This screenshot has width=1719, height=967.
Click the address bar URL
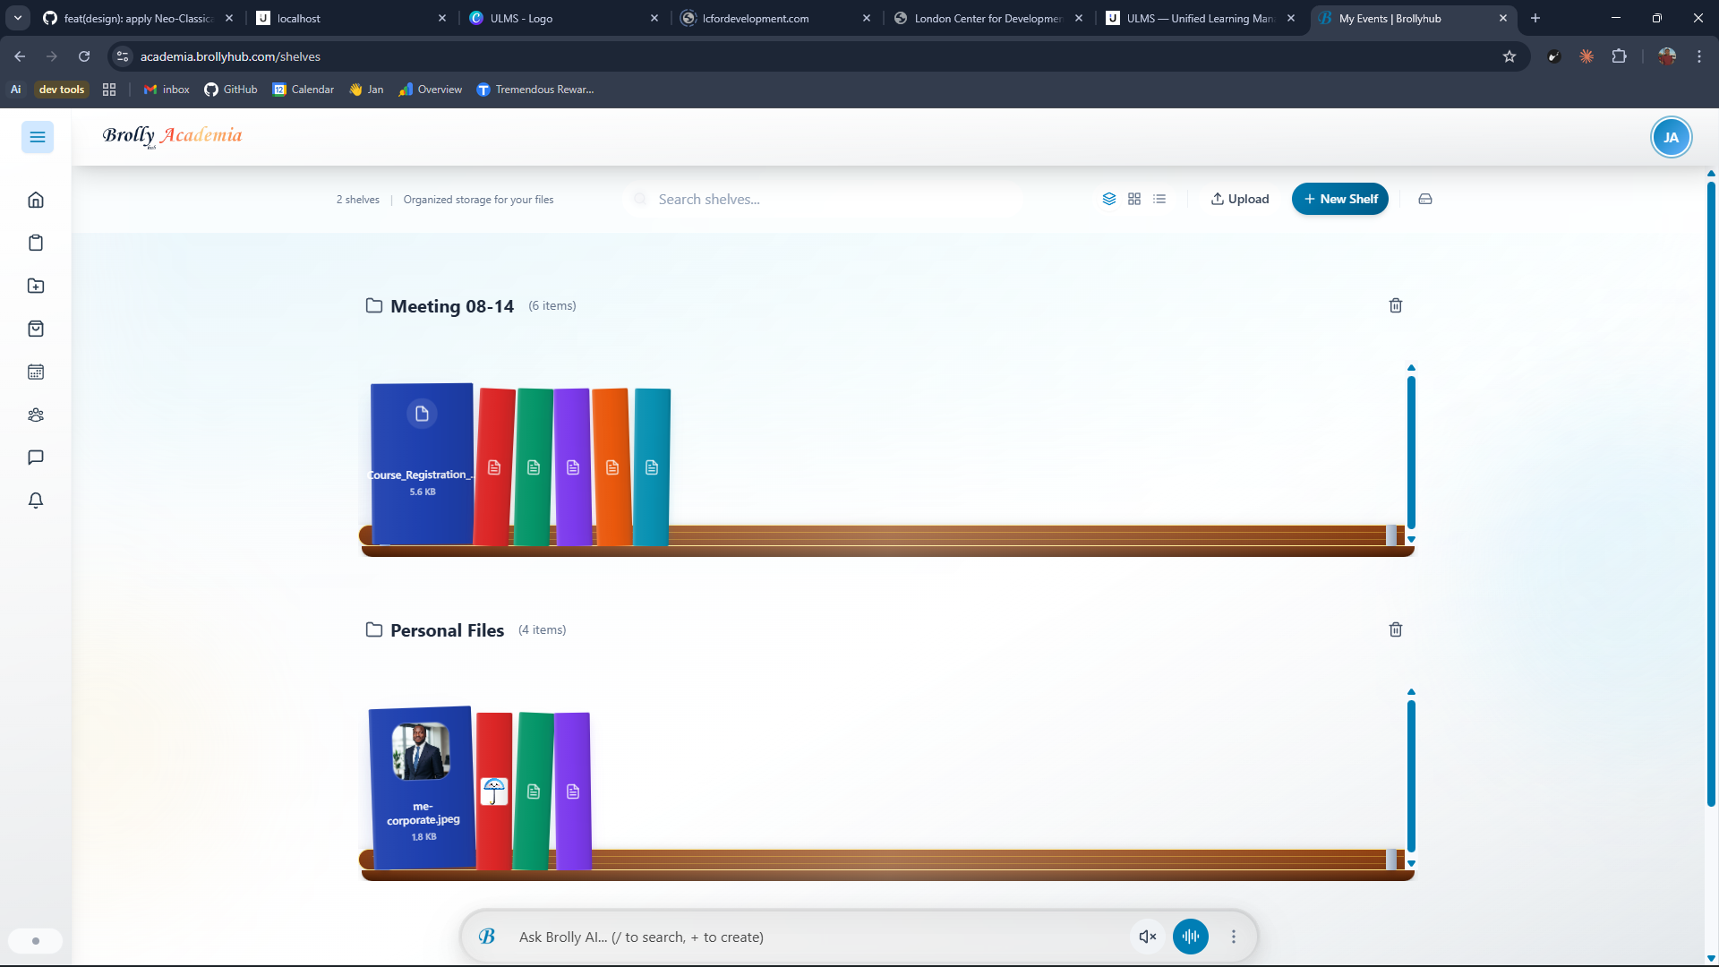(x=230, y=56)
